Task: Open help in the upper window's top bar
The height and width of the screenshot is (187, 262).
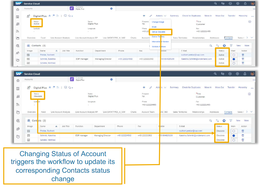Action: (237, 3)
